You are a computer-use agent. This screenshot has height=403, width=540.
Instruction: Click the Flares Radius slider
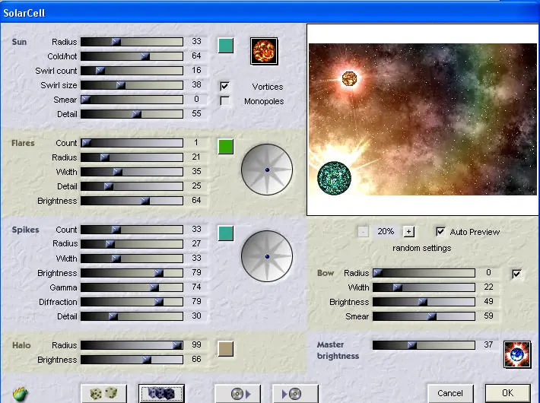click(132, 157)
